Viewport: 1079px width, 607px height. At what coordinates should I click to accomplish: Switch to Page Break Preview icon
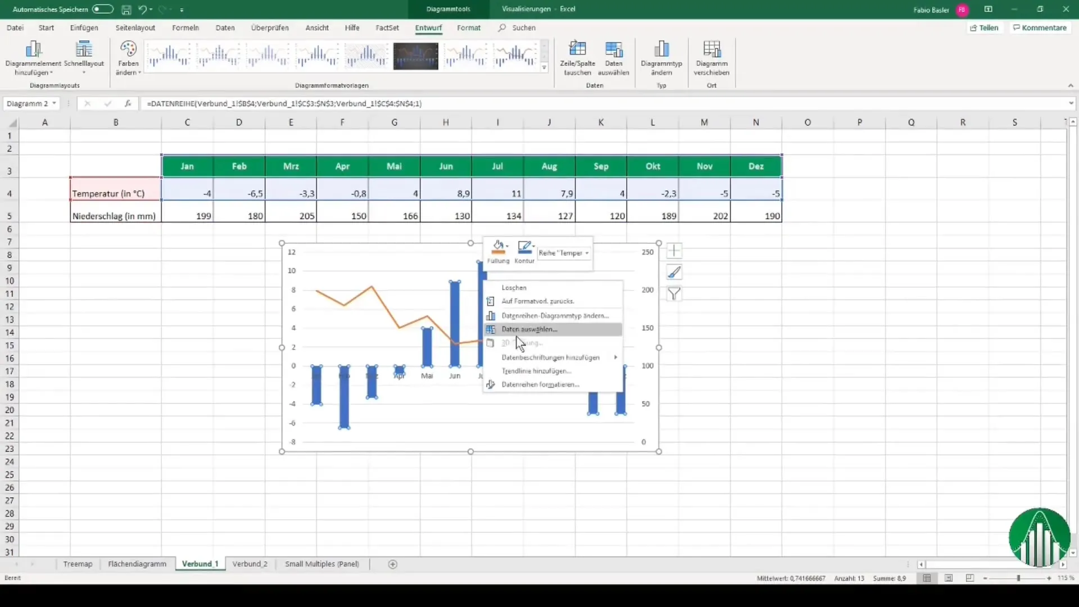pyautogui.click(x=970, y=578)
